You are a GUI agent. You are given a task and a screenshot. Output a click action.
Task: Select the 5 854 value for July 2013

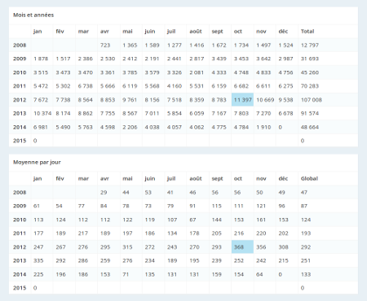click(175, 113)
